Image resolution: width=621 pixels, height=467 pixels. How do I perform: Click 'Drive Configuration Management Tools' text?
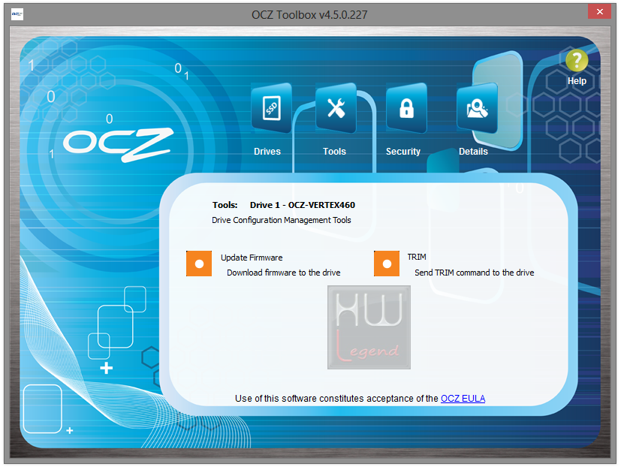click(281, 220)
